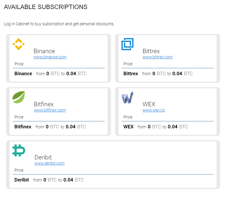Visit the www.bitfinex.com link

(x=50, y=110)
